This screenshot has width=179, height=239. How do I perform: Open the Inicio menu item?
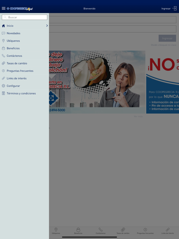click(25, 26)
